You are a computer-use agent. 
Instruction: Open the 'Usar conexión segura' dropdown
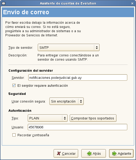tap(67, 101)
